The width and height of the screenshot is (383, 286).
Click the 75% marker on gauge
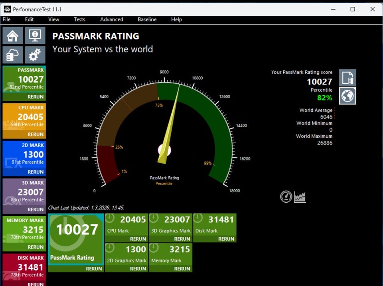click(x=159, y=105)
